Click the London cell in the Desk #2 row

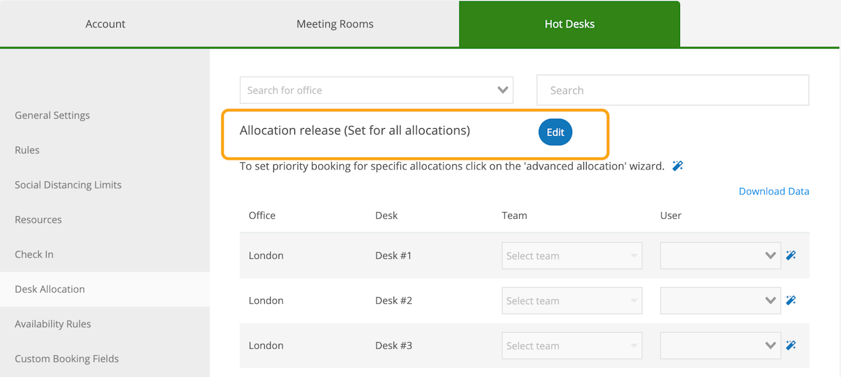coord(266,300)
